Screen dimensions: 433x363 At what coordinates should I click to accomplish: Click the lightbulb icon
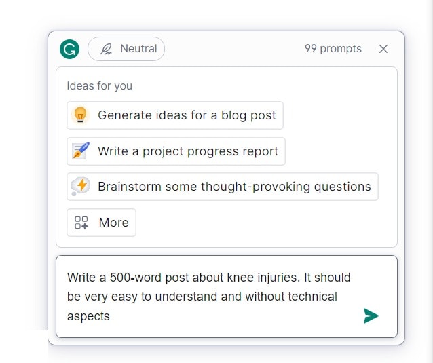[x=81, y=115]
